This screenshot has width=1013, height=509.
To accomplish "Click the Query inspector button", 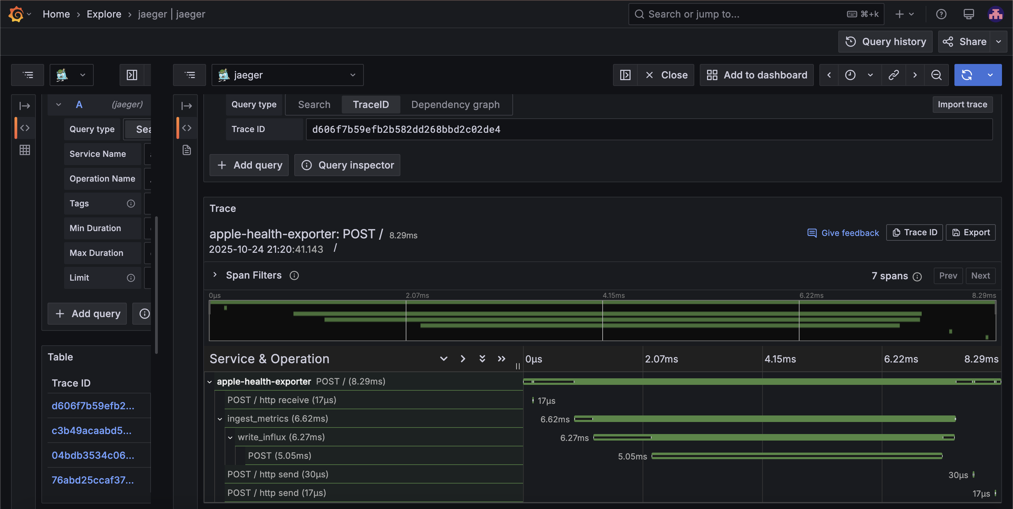I will (347, 165).
